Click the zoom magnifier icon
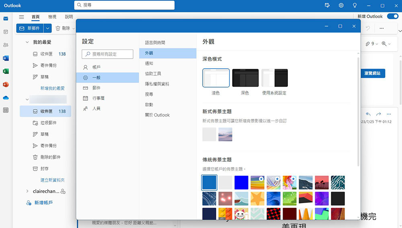 (384, 44)
